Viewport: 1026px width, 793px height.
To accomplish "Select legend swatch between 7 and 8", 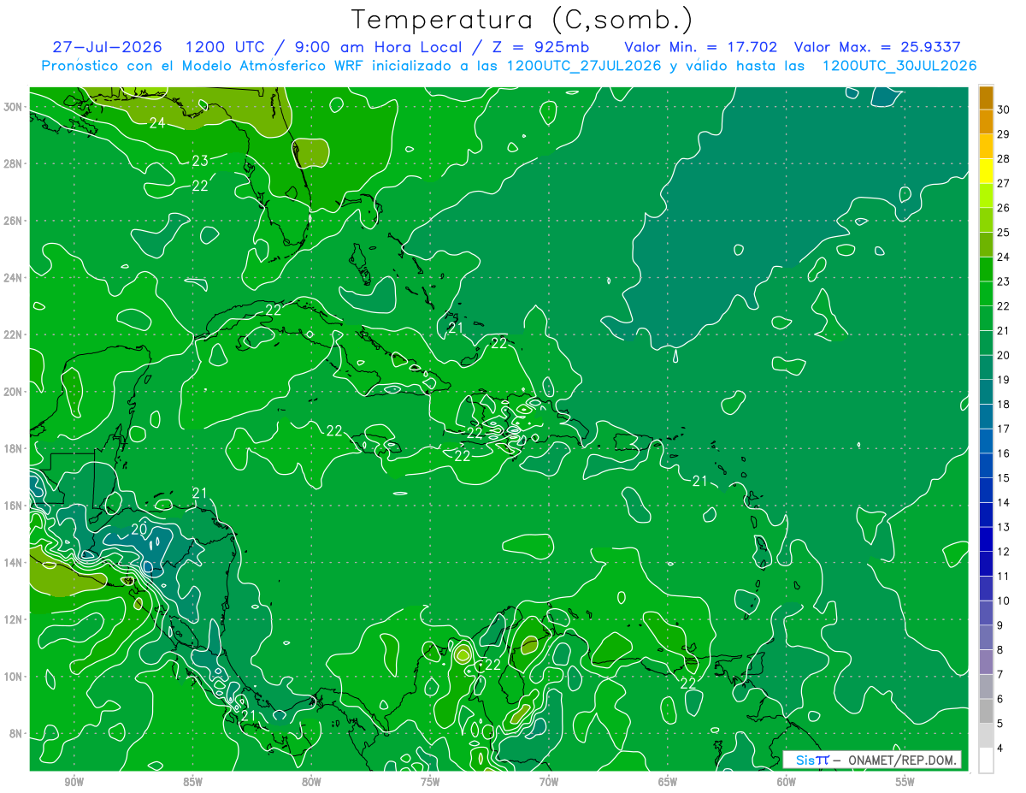I will point(986,662).
